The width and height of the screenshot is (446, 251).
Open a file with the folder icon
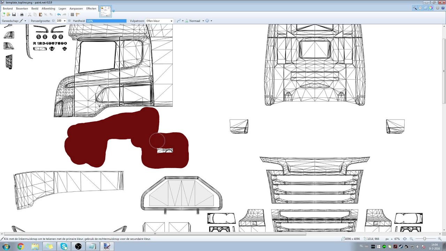tap(8, 15)
